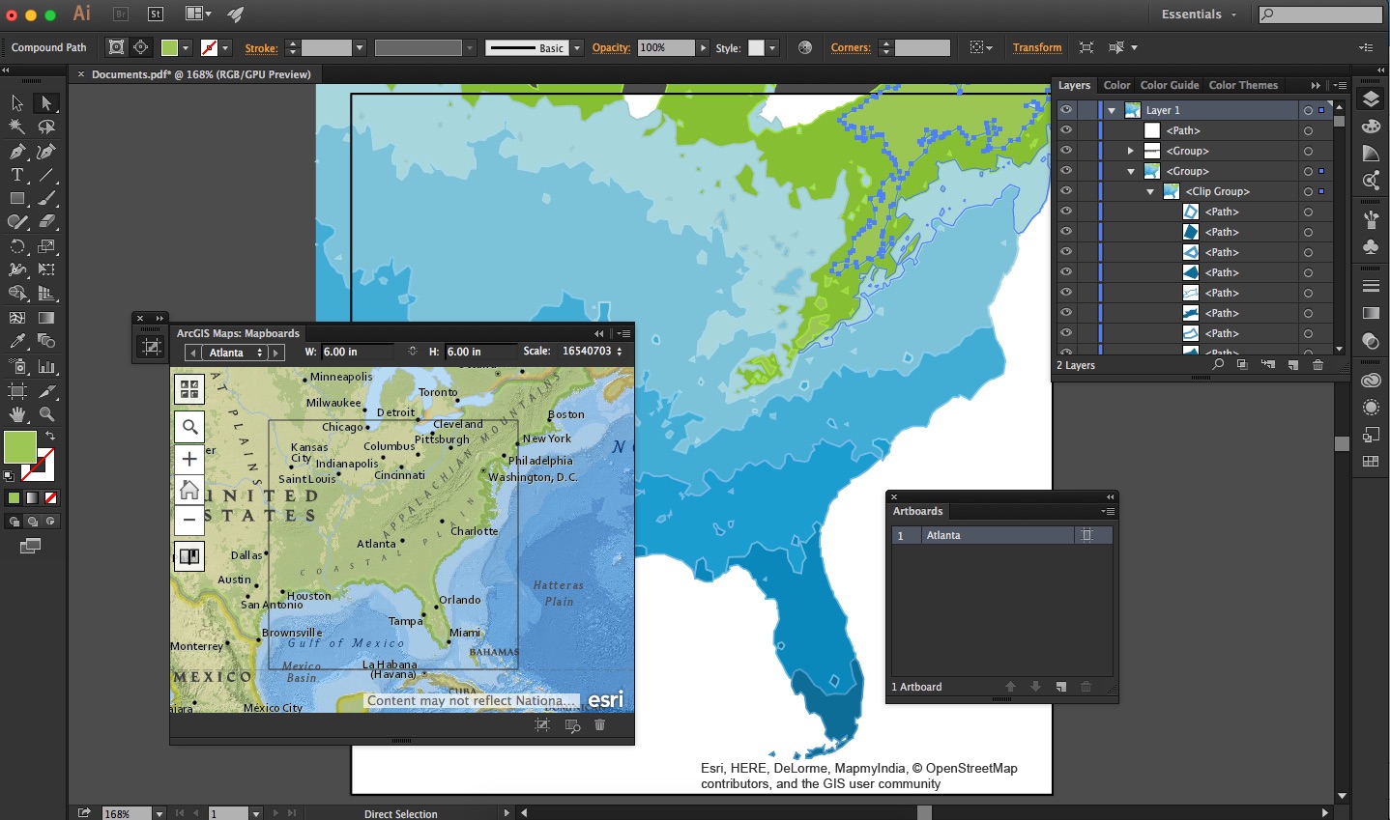The height and width of the screenshot is (820, 1390).
Task: Select the Lasso tool
Action: click(46, 127)
